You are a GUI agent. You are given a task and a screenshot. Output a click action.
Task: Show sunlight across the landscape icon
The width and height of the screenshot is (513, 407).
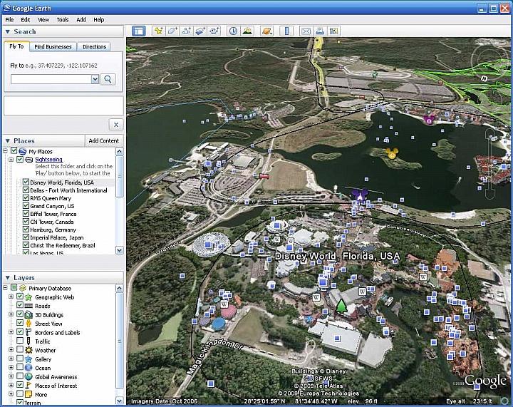pos(248,31)
